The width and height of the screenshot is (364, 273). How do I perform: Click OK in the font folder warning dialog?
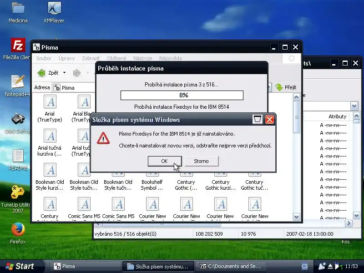(165, 161)
